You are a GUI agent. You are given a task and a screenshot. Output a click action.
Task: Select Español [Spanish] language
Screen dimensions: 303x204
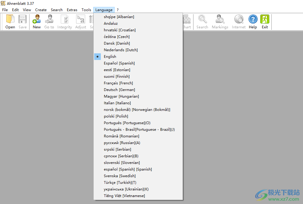(x=138, y=63)
